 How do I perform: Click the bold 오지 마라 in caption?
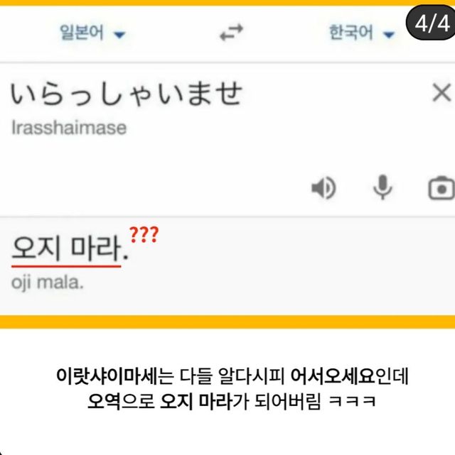tap(196, 402)
